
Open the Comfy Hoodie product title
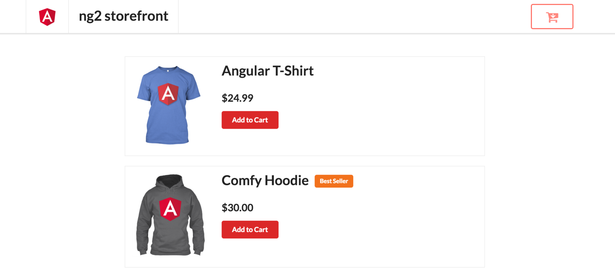(x=265, y=181)
